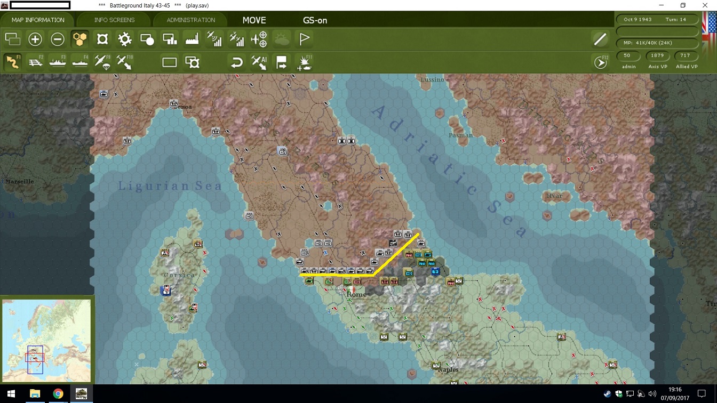This screenshot has height=403, width=717.
Task: Open Windows Start menu
Action: coord(11,394)
